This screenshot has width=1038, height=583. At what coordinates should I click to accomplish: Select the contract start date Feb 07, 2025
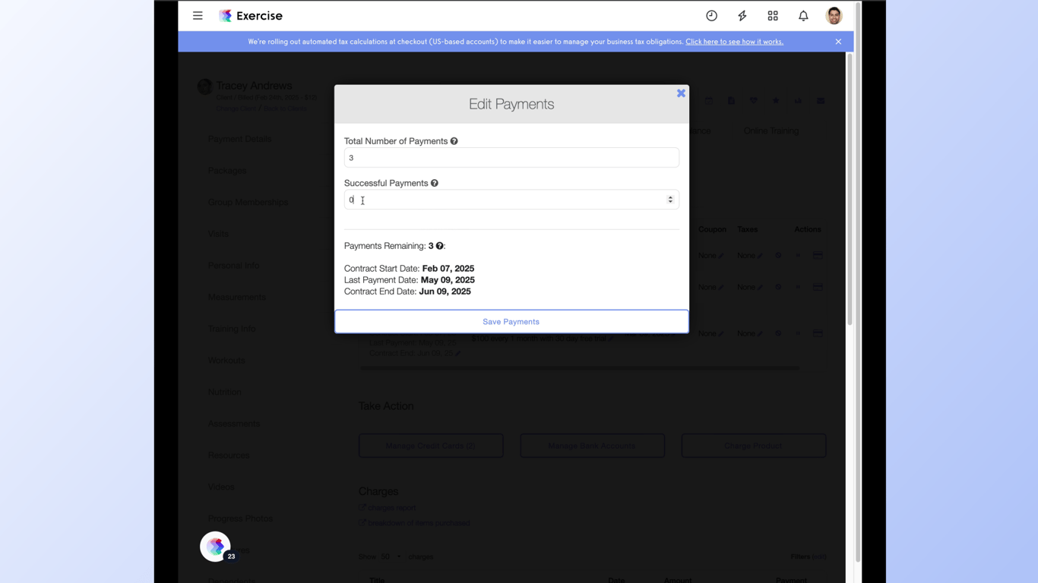tap(448, 269)
